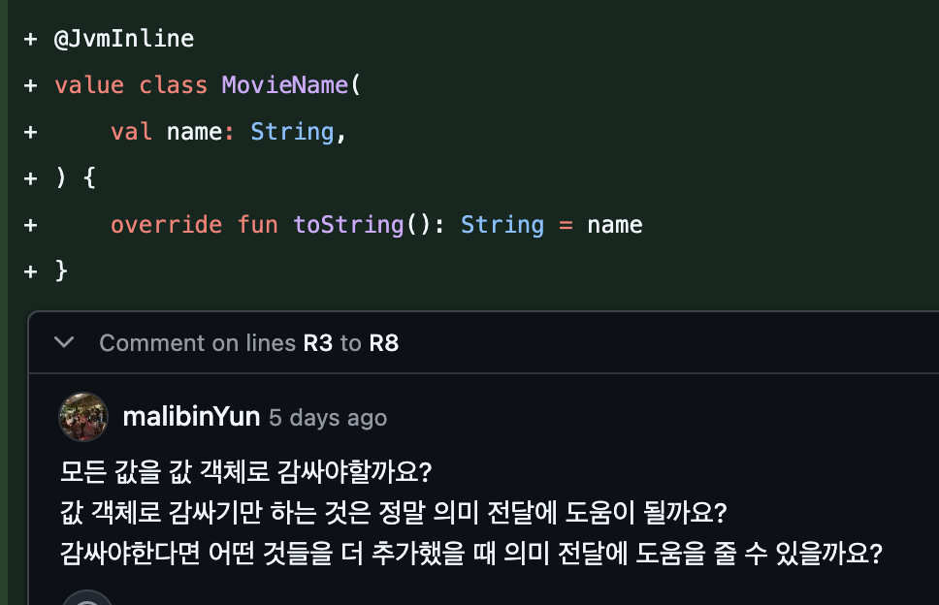The image size is (939, 605).
Task: Select the R3 line reference
Action: 317,343
